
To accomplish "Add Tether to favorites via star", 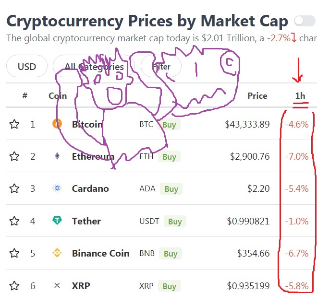I will click(x=14, y=221).
